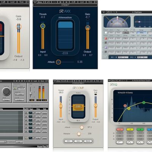Click A->B in RAXX toolbar
The height and width of the screenshot is (152, 152).
click(x=73, y=2)
